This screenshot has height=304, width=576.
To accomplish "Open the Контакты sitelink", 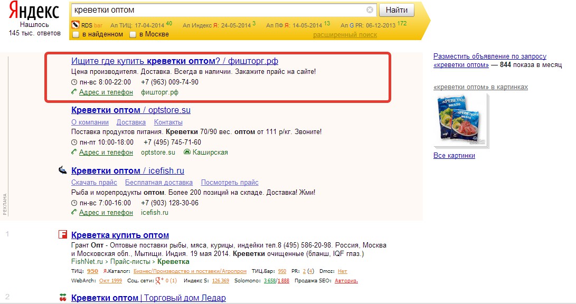I will pyautogui.click(x=168, y=122).
